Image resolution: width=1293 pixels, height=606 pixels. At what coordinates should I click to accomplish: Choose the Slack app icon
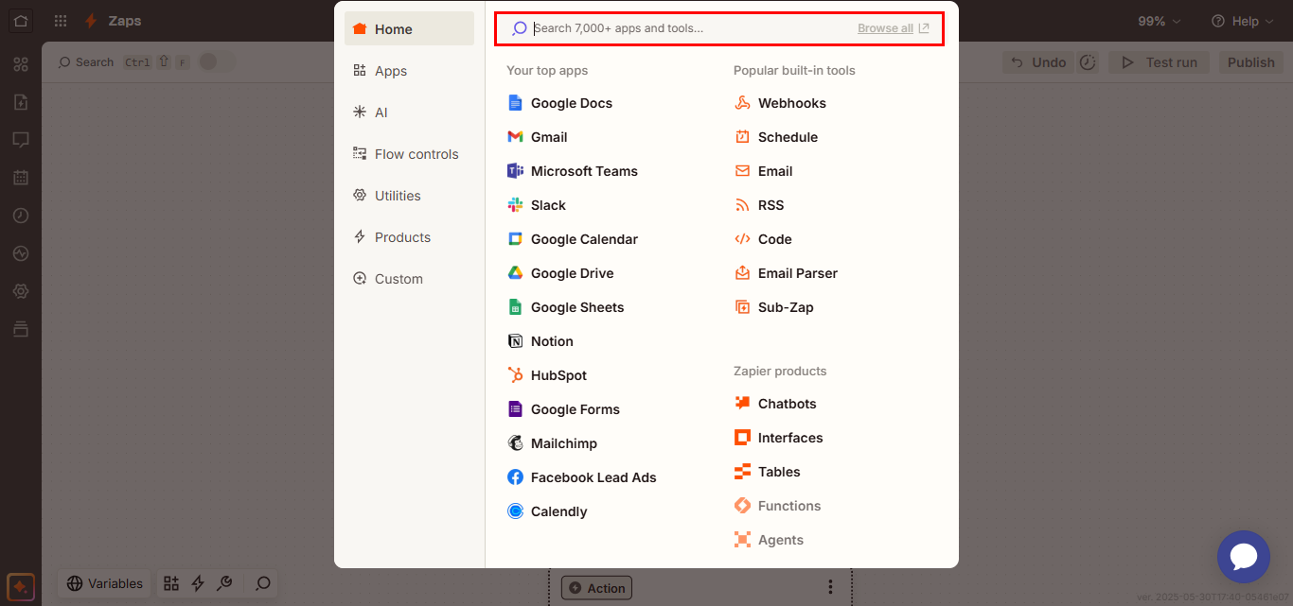tap(515, 205)
